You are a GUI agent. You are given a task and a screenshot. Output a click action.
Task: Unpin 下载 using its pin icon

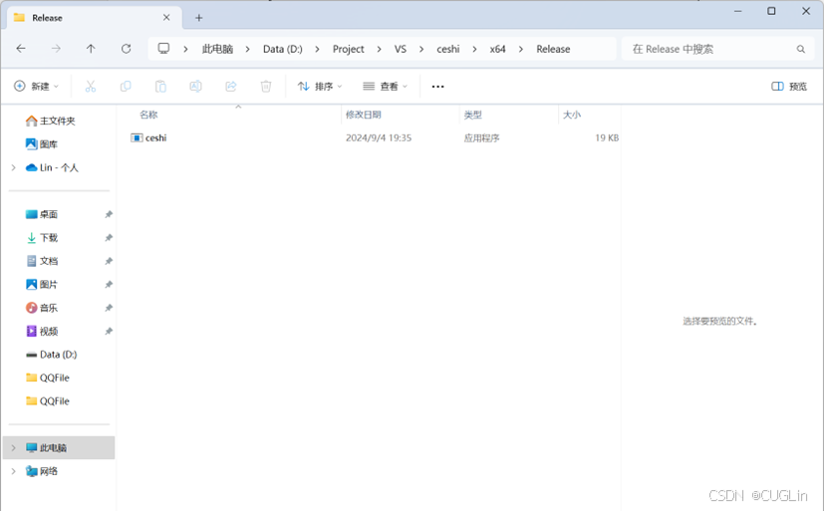pos(109,237)
